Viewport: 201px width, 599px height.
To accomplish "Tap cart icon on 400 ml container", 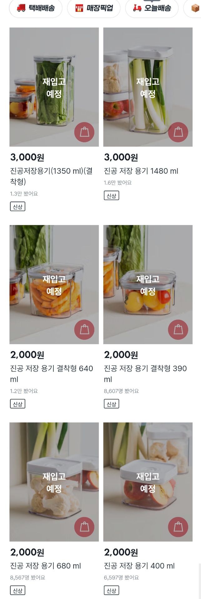I will (178, 527).
